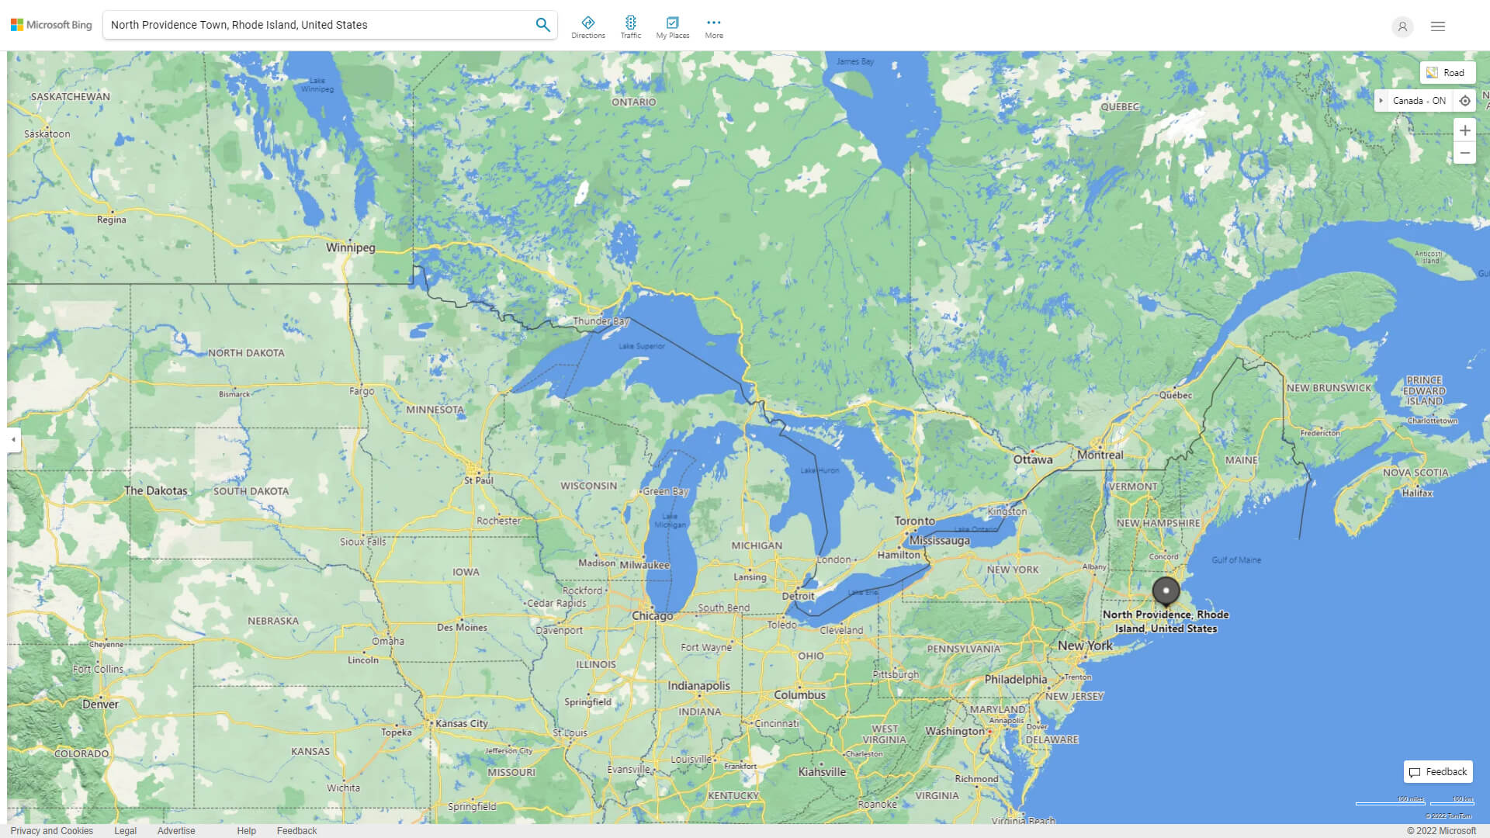Click into the location search field
The width and height of the screenshot is (1490, 838).
click(x=310, y=25)
